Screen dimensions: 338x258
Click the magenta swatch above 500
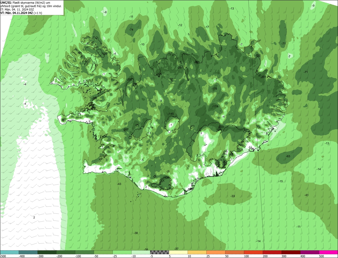(x=328, y=252)
